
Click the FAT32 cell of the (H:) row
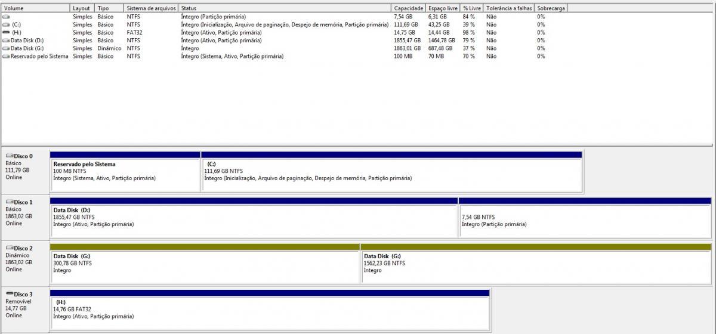135,32
